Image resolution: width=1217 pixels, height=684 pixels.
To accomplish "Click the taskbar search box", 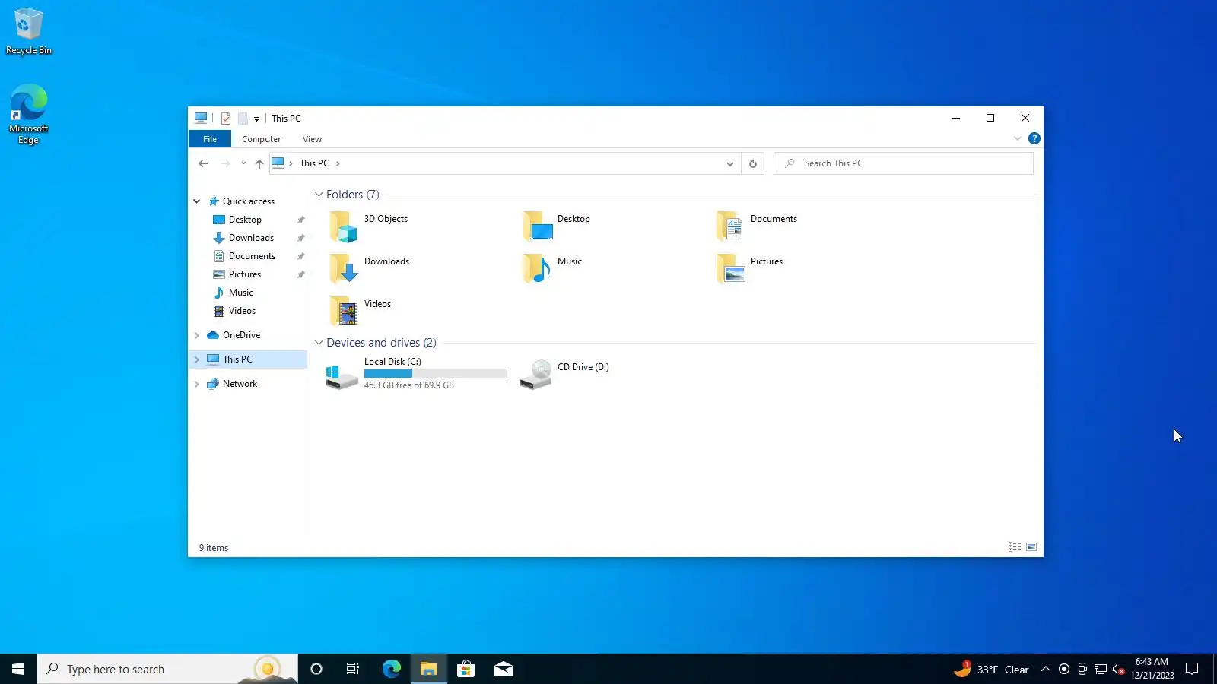I will 167,669.
